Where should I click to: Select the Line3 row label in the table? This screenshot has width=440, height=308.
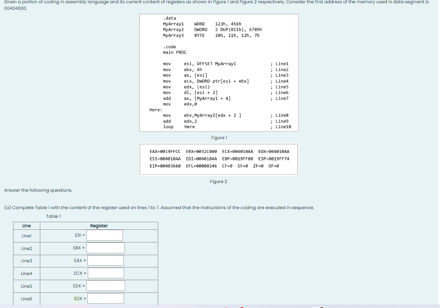26,261
